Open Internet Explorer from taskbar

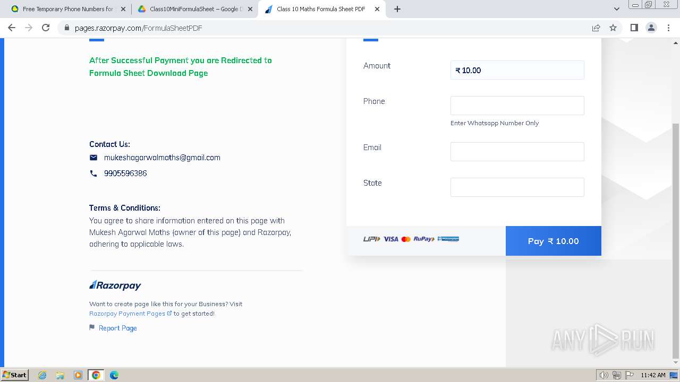(42, 375)
